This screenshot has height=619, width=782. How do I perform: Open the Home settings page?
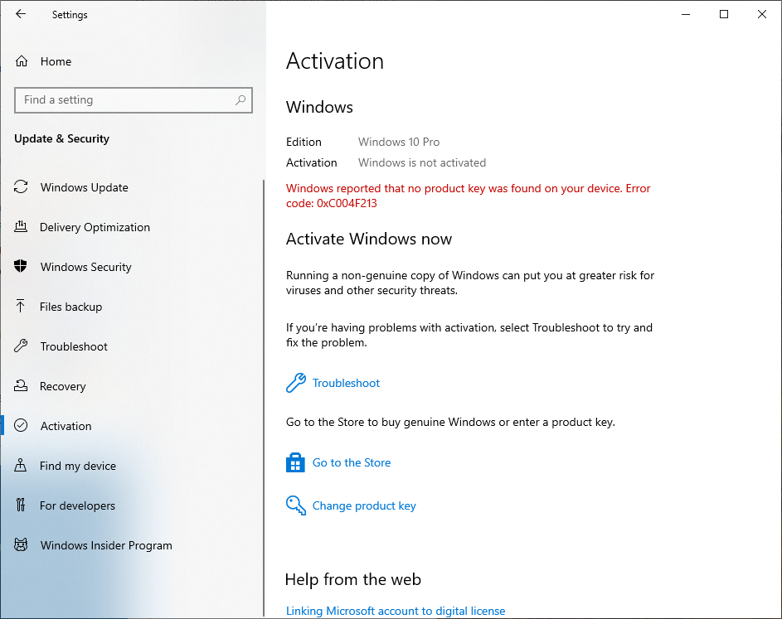[x=56, y=61]
